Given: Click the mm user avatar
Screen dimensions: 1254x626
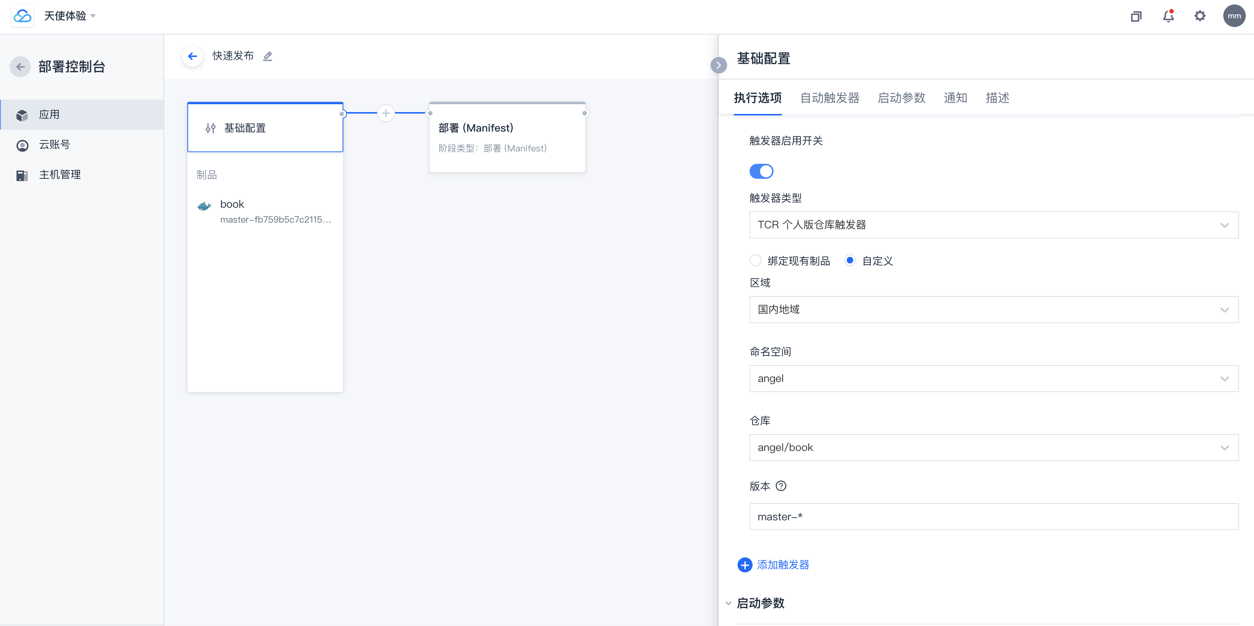Looking at the screenshot, I should (1234, 16).
